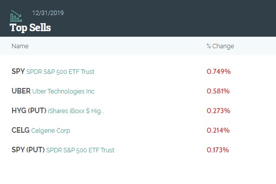Click the Top Sells heading
Image resolution: width=276 pixels, height=184 pixels.
coord(30,28)
